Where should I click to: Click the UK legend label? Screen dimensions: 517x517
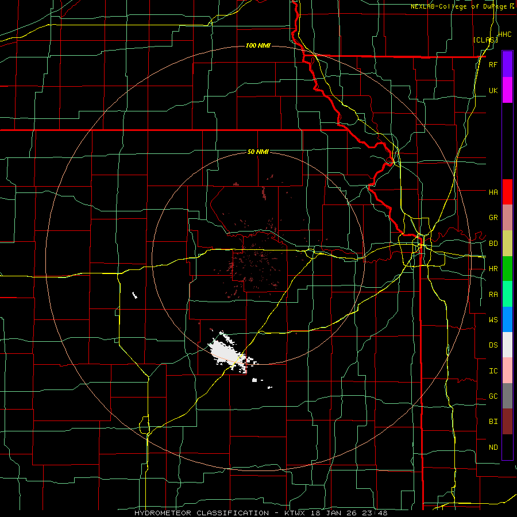pyautogui.click(x=493, y=90)
